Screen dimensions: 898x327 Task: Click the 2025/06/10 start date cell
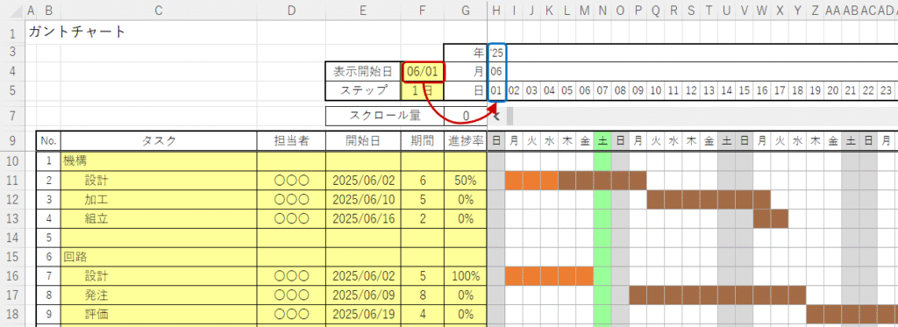363,200
